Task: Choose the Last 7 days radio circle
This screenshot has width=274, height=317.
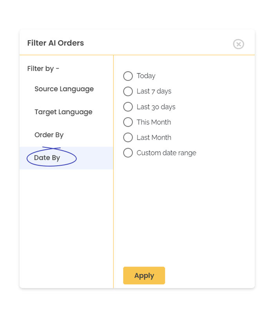Action: (x=128, y=91)
